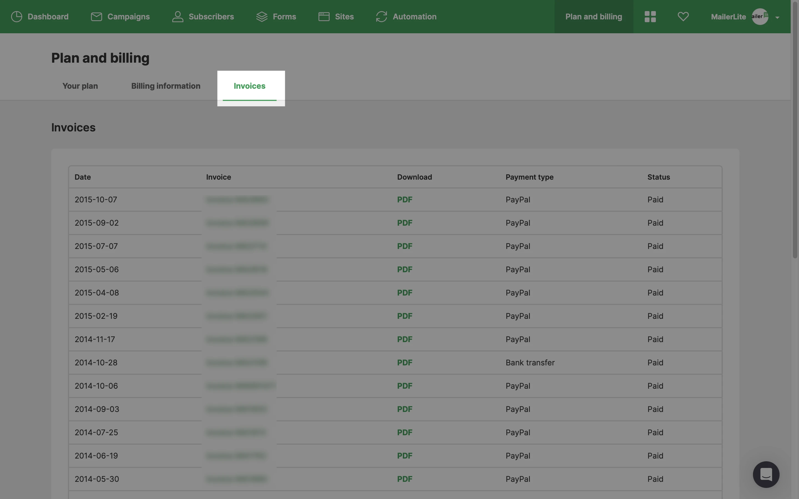Select the Invoices tab

(250, 86)
